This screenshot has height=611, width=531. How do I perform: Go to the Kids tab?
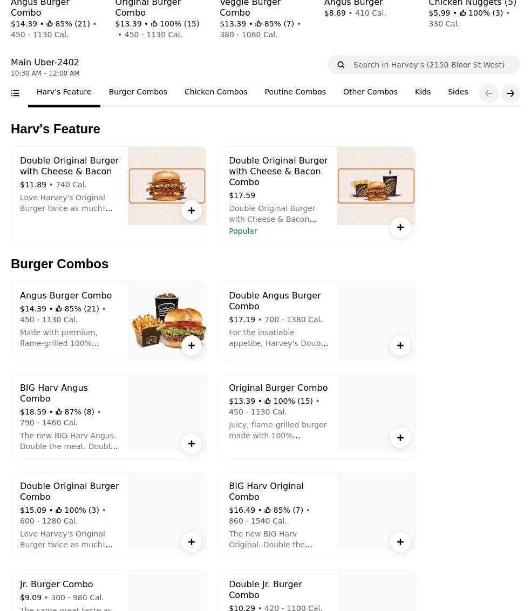pyautogui.click(x=423, y=92)
